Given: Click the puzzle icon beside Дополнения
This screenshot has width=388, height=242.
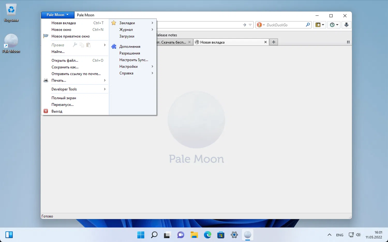Looking at the screenshot, I should [114, 46].
